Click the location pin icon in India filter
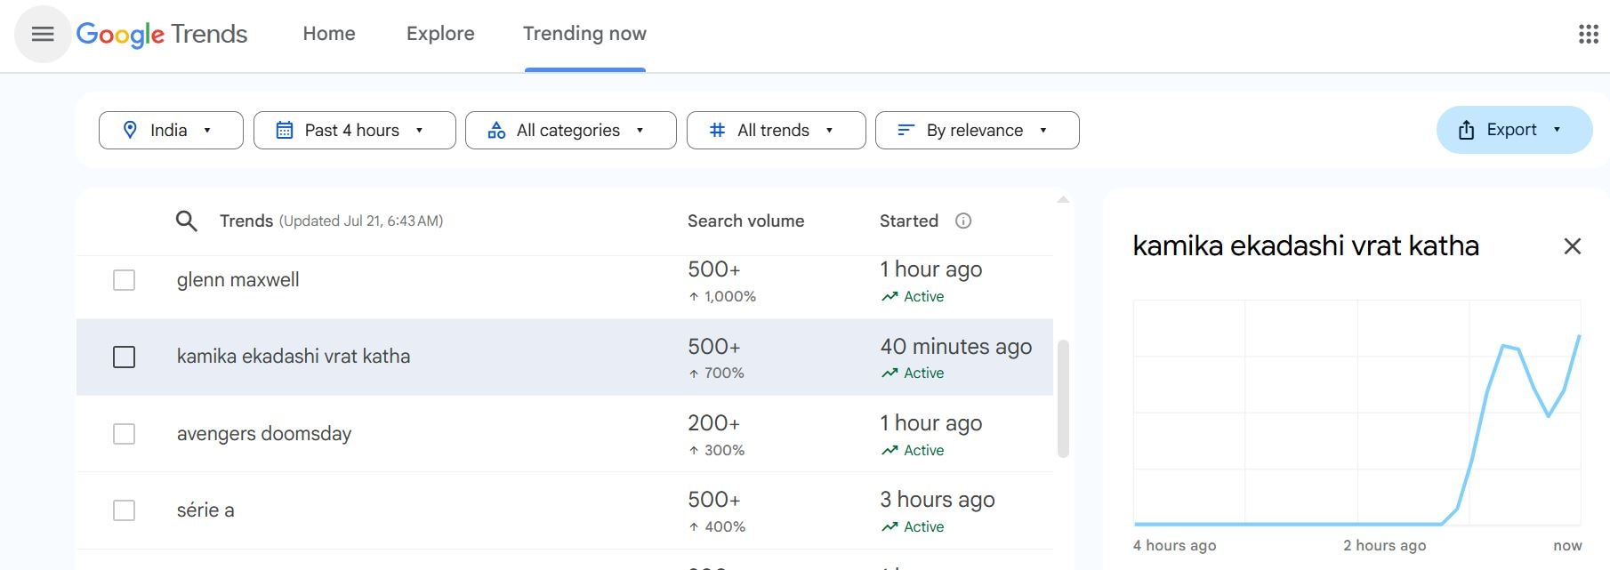The height and width of the screenshot is (570, 1610). coord(130,130)
